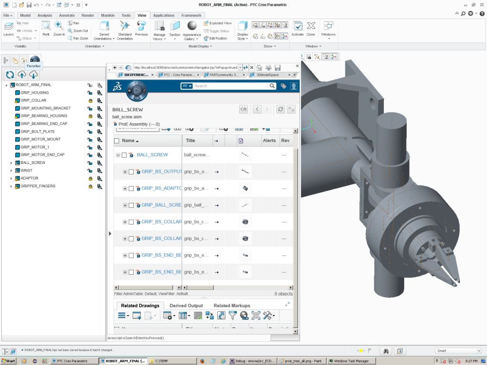Tick the GRIP_BS_ADAPTC row checkbox
The height and width of the screenshot is (365, 487).
point(131,189)
